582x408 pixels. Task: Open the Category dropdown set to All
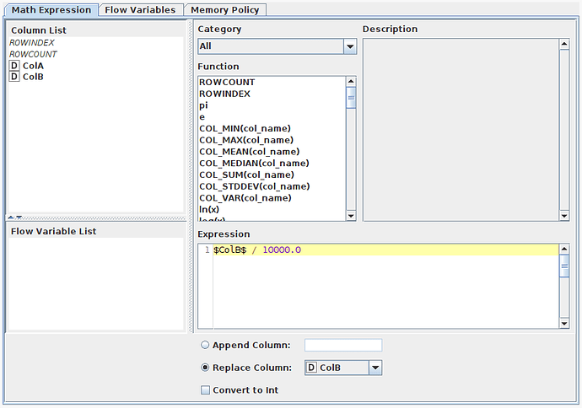277,46
